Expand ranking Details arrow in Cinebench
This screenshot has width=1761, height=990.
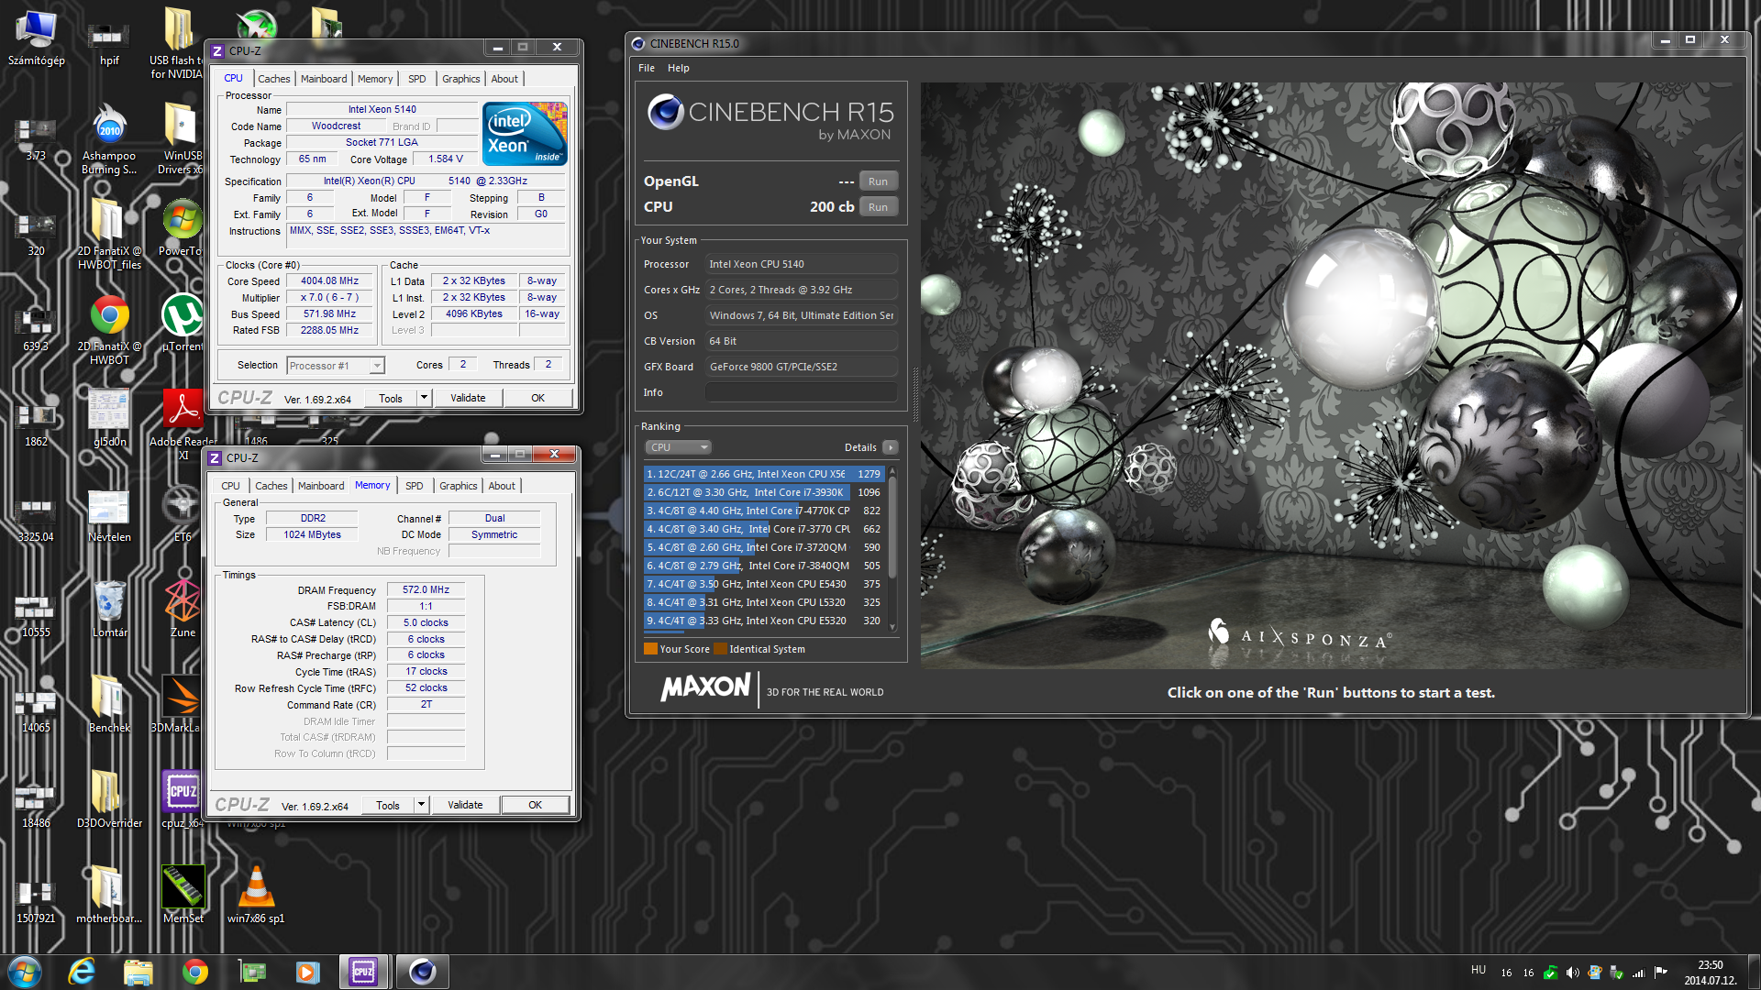890,447
